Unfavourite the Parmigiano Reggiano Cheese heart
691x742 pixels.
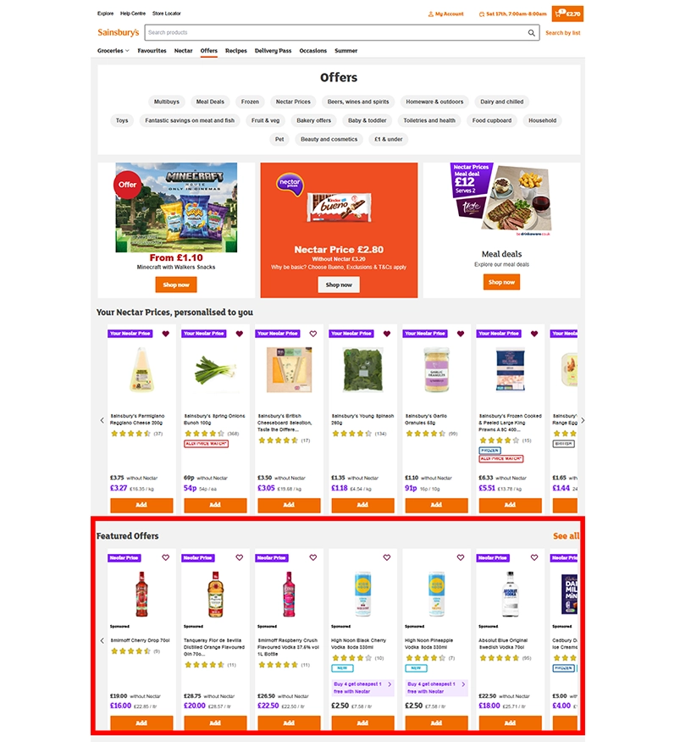(165, 334)
